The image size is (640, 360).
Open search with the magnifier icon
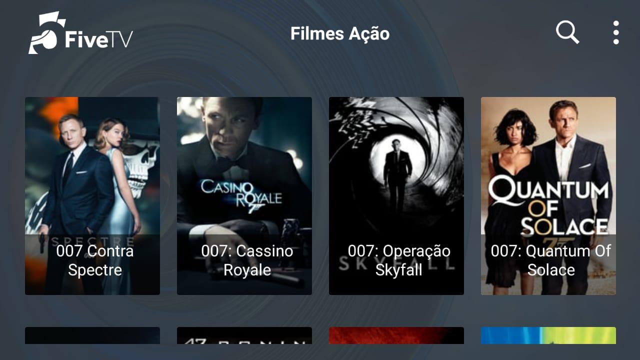pyautogui.click(x=567, y=33)
